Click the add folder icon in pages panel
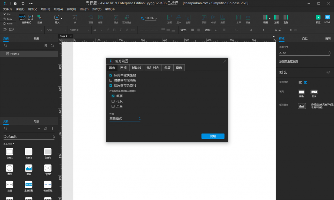 tap(52, 46)
